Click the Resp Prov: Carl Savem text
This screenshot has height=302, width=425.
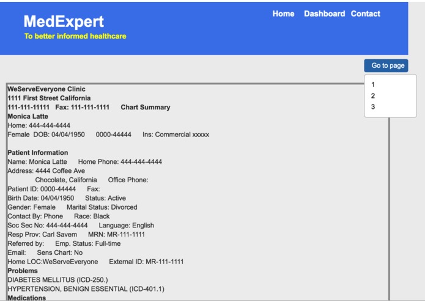point(42,234)
